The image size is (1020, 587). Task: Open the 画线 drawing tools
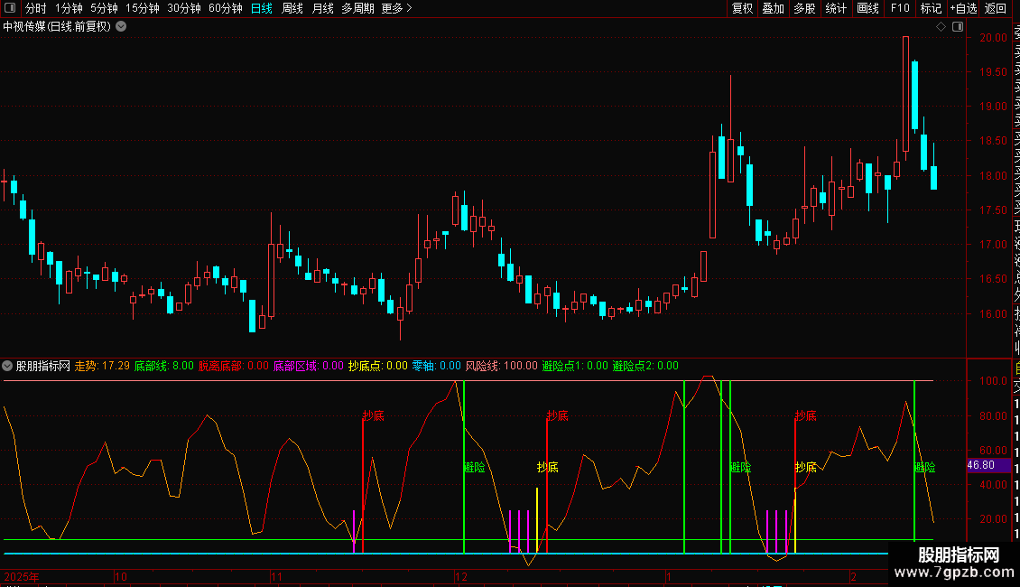(x=867, y=8)
